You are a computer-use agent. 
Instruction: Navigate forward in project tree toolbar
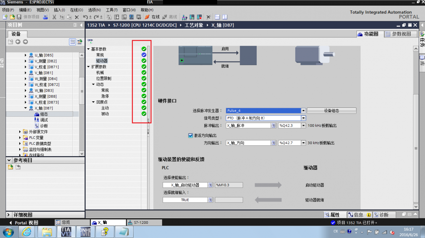[25, 42]
